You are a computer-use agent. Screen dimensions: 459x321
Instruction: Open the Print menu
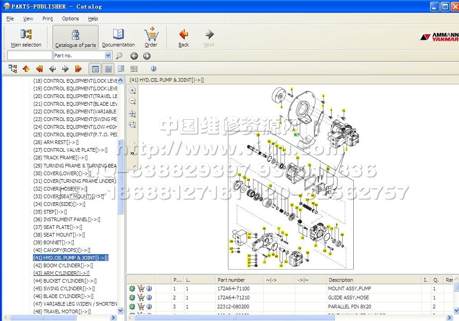coord(47,19)
